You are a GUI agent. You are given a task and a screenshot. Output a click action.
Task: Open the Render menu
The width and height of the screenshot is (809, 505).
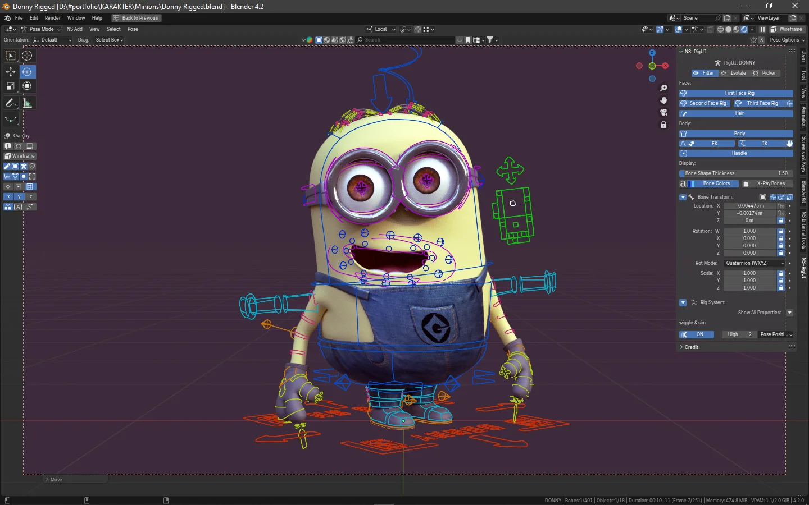[x=52, y=18]
